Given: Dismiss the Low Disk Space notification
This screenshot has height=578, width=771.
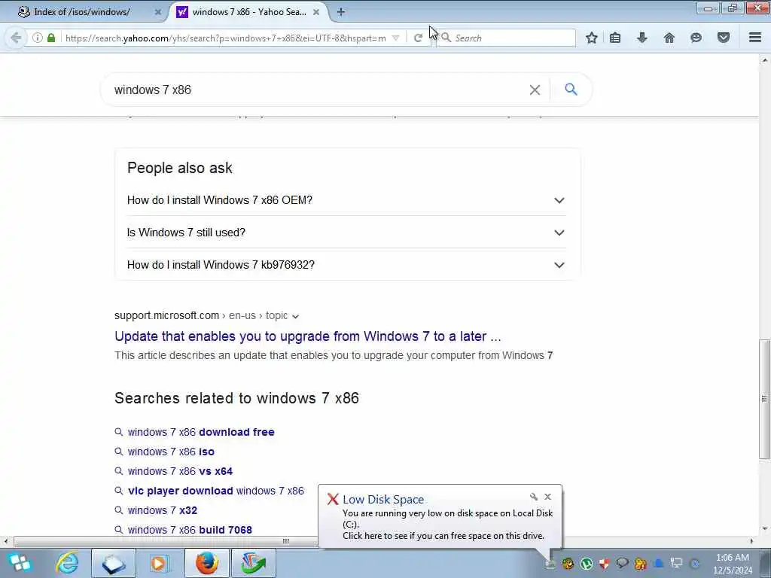Looking at the screenshot, I should [548, 497].
